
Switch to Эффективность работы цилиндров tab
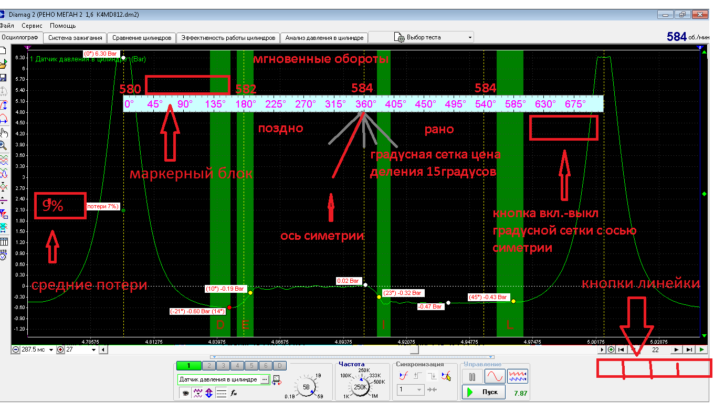228,38
